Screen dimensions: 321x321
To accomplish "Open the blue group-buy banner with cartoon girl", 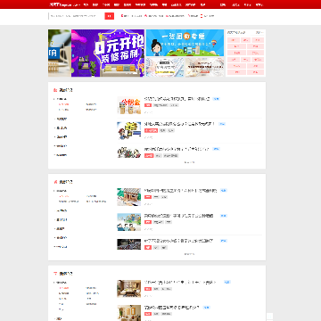I will (x=185, y=43).
